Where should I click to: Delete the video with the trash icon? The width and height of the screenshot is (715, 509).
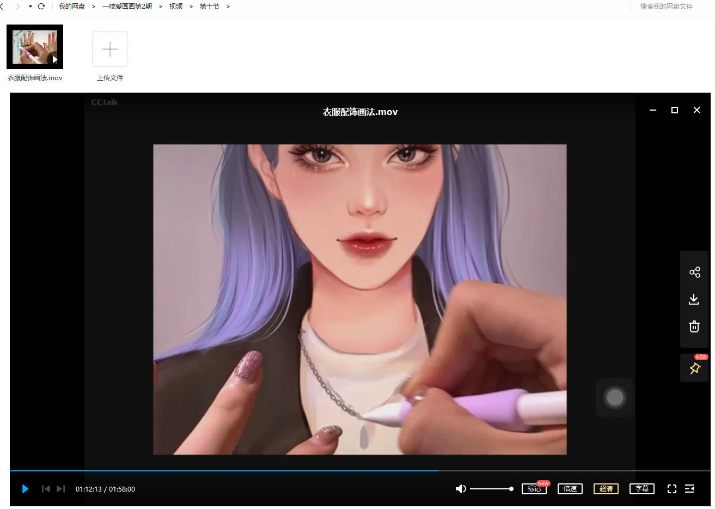[x=694, y=326]
